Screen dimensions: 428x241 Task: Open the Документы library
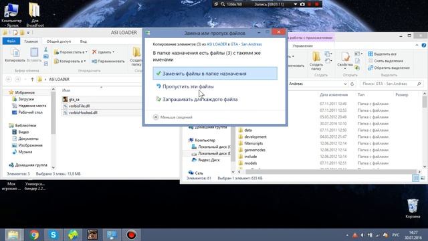coord(25,139)
